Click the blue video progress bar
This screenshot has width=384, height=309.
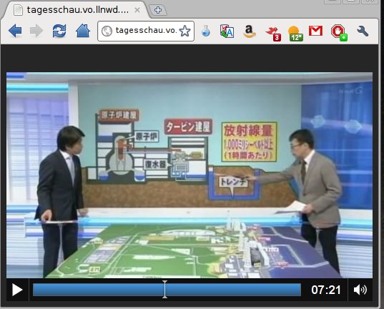167,290
